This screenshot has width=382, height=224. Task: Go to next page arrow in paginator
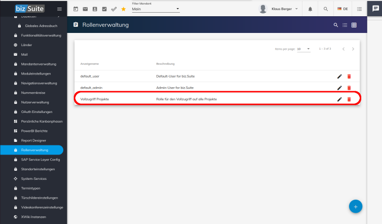tap(353, 49)
